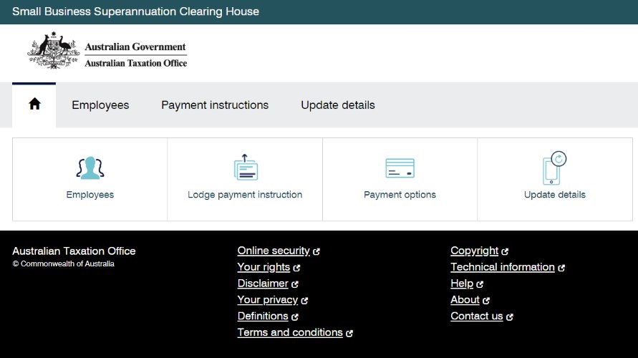
Task: Open the Employees navigation tab
Action: click(100, 105)
